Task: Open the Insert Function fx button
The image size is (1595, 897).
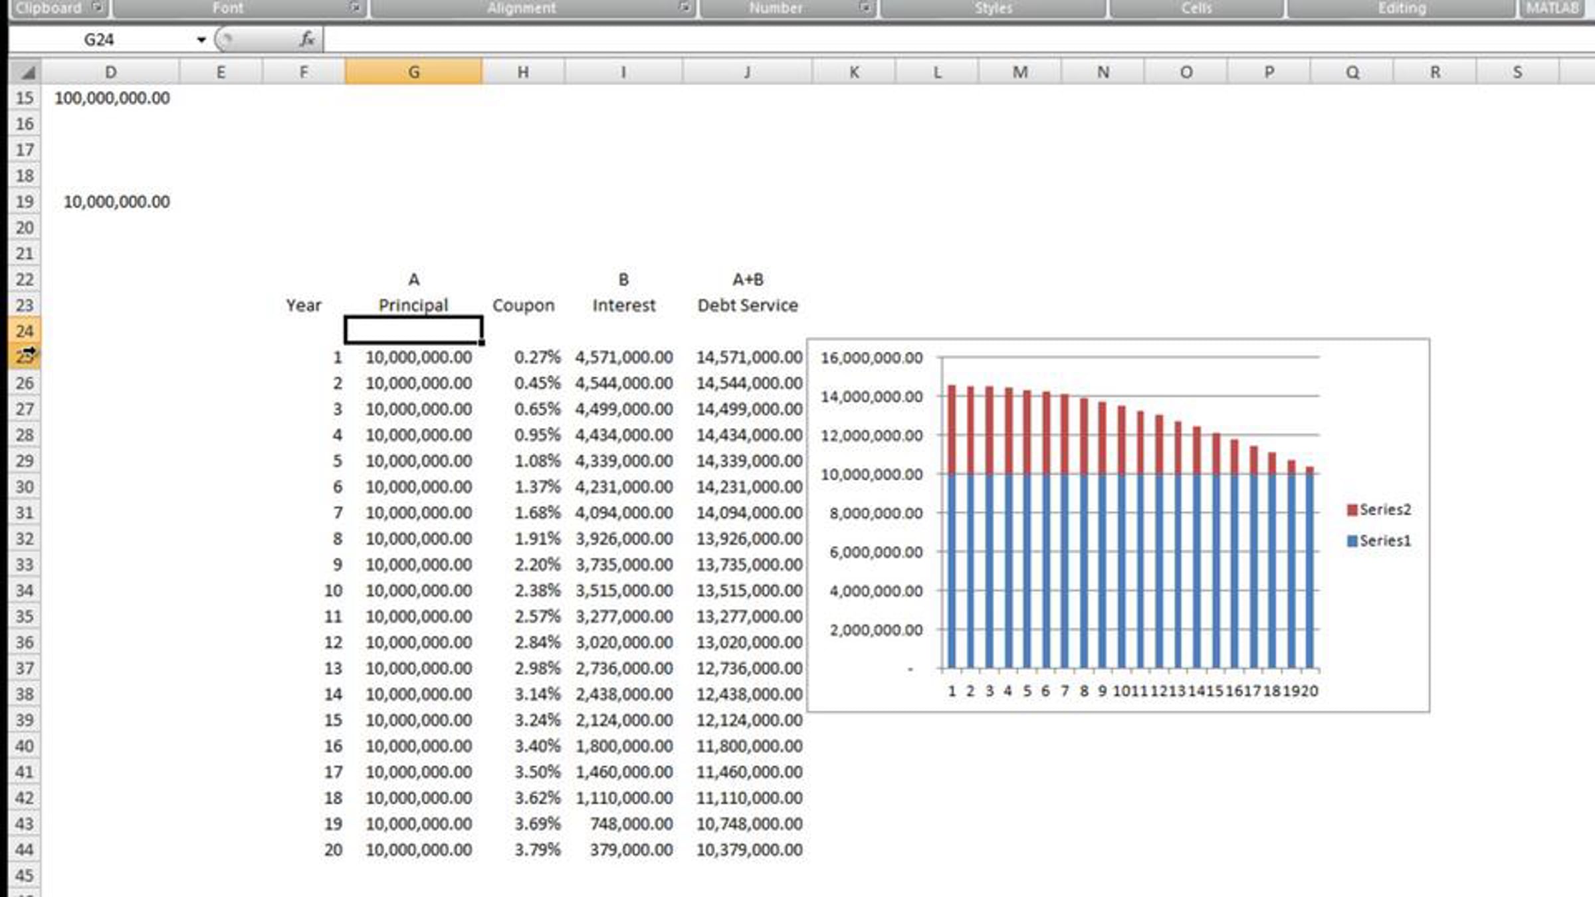Action: (306, 39)
